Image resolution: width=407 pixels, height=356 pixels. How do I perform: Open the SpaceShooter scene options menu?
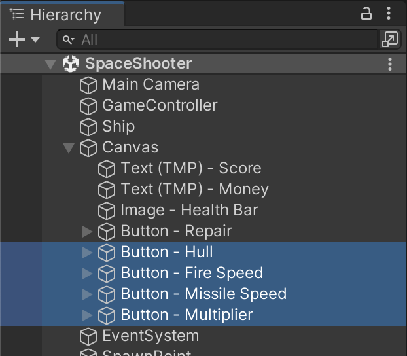pyautogui.click(x=390, y=64)
